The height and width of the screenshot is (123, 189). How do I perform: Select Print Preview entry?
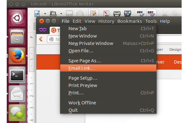108,86
